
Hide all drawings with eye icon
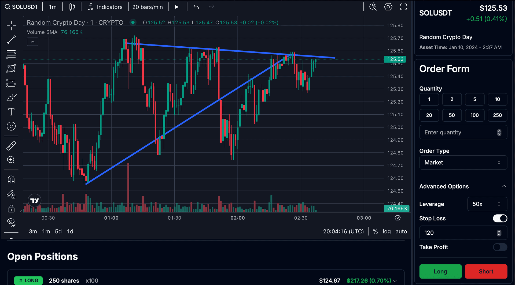point(11,222)
